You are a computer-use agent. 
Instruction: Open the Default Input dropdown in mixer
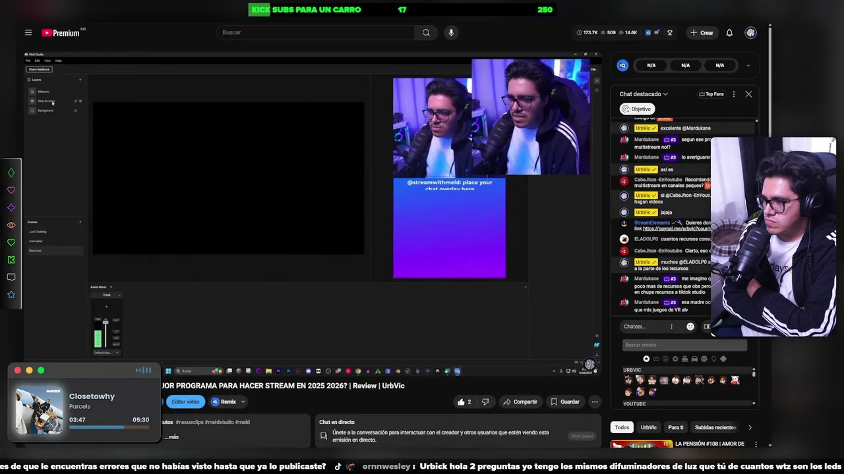[x=106, y=353]
